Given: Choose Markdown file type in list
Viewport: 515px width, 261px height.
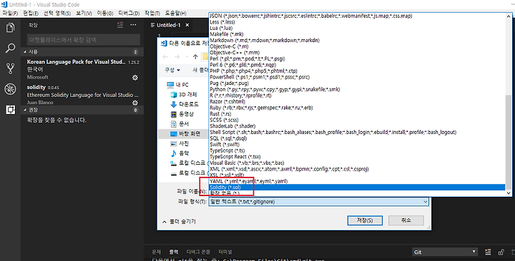Looking at the screenshot, I should 357,40.
